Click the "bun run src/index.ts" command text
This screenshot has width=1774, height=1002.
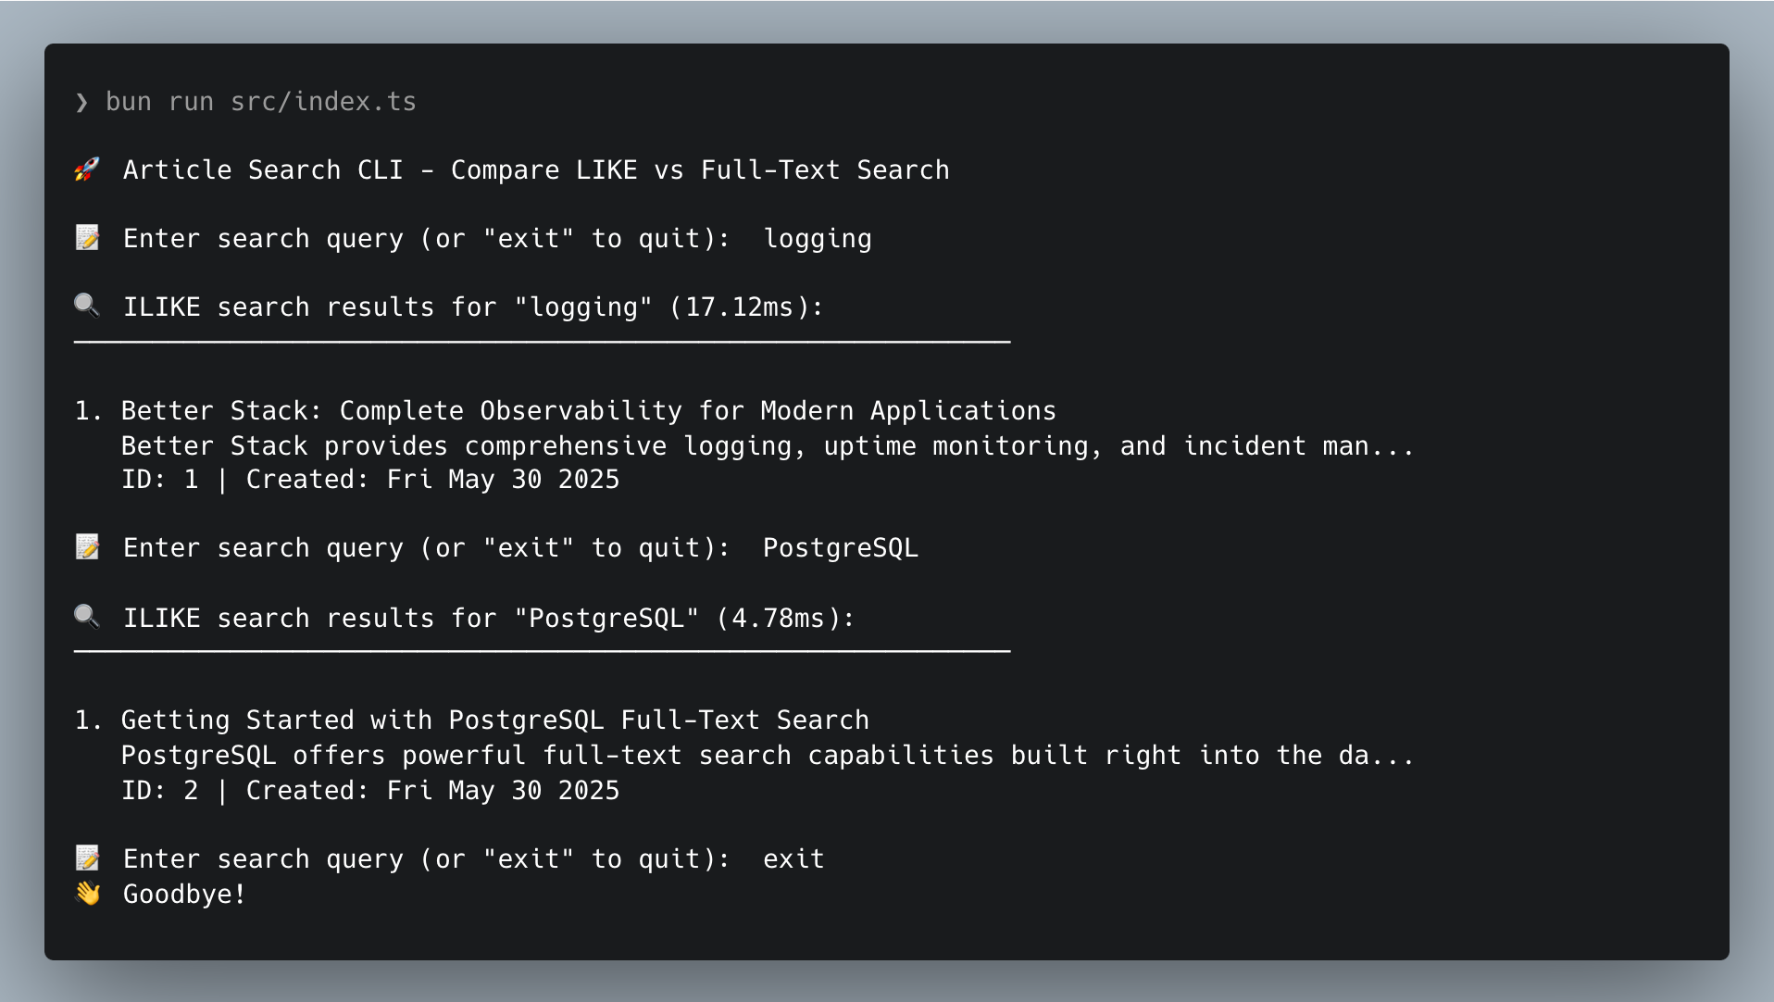260,102
